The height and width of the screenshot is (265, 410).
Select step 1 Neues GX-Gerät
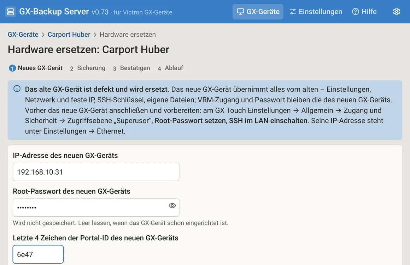(36, 68)
